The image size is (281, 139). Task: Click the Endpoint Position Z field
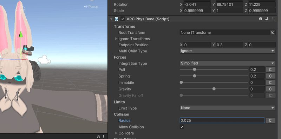[262, 45]
